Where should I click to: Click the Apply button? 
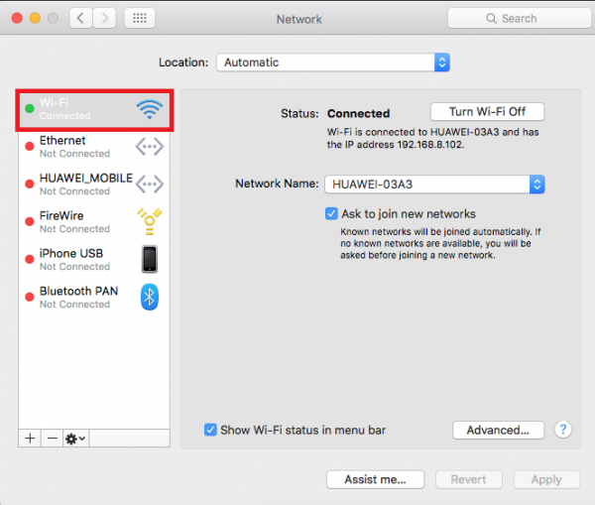(546, 479)
